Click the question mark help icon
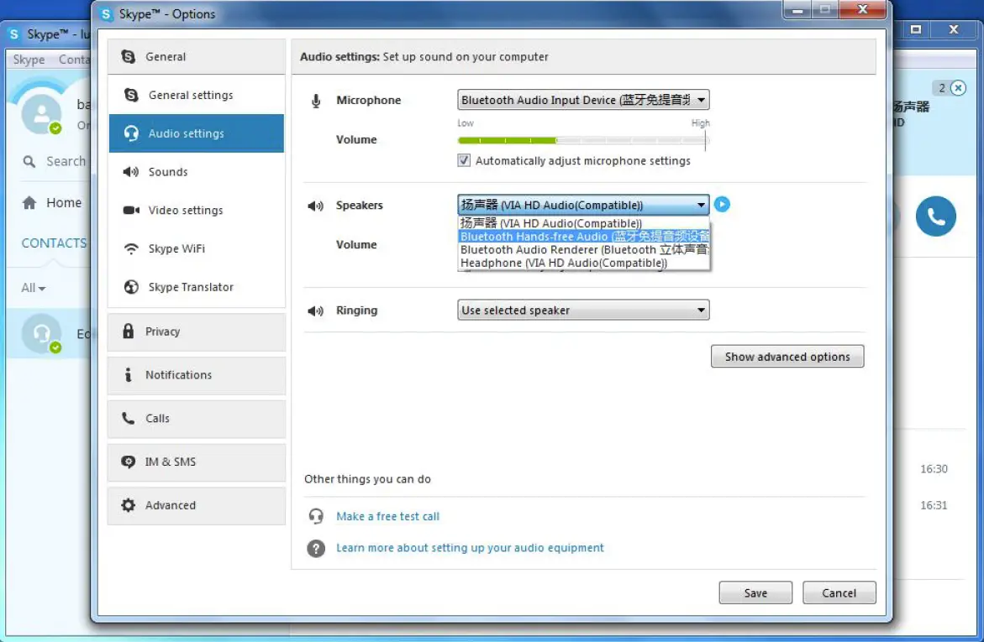This screenshot has width=984, height=642. (316, 549)
